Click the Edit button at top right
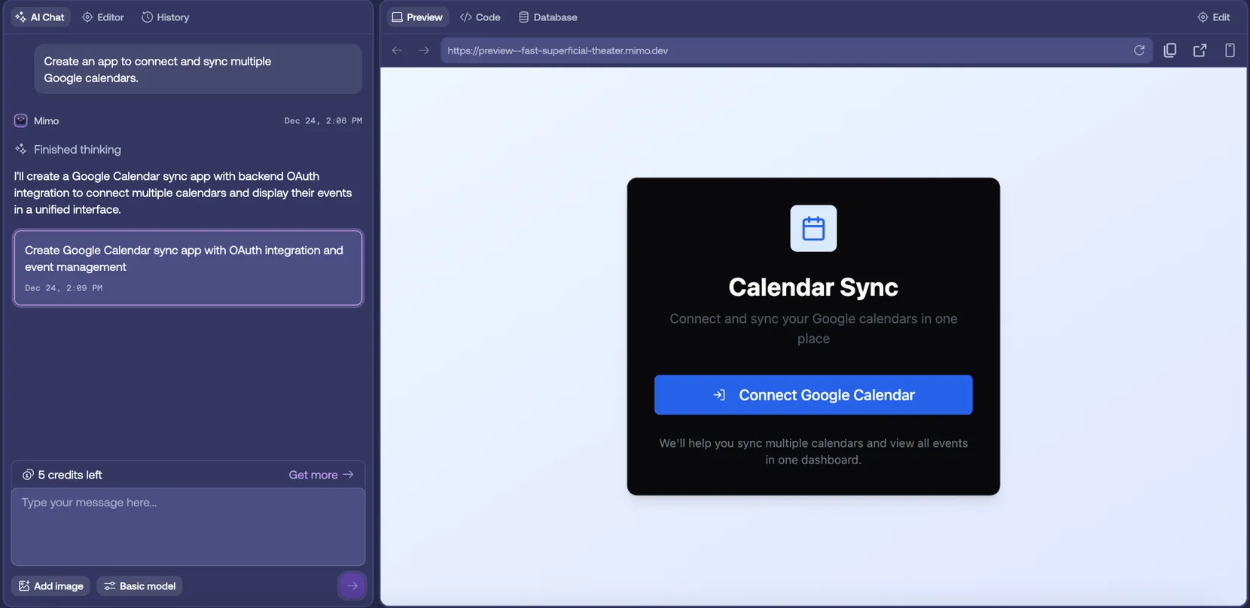 point(1214,17)
